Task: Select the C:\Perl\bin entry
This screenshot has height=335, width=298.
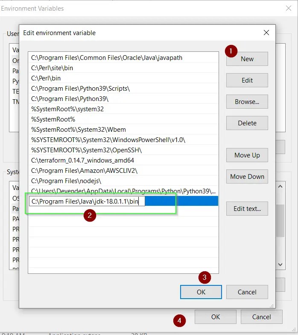Action: 123,78
